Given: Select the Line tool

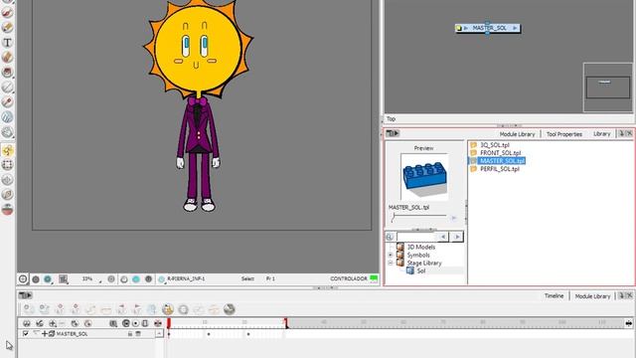Looking at the screenshot, I should (x=7, y=87).
